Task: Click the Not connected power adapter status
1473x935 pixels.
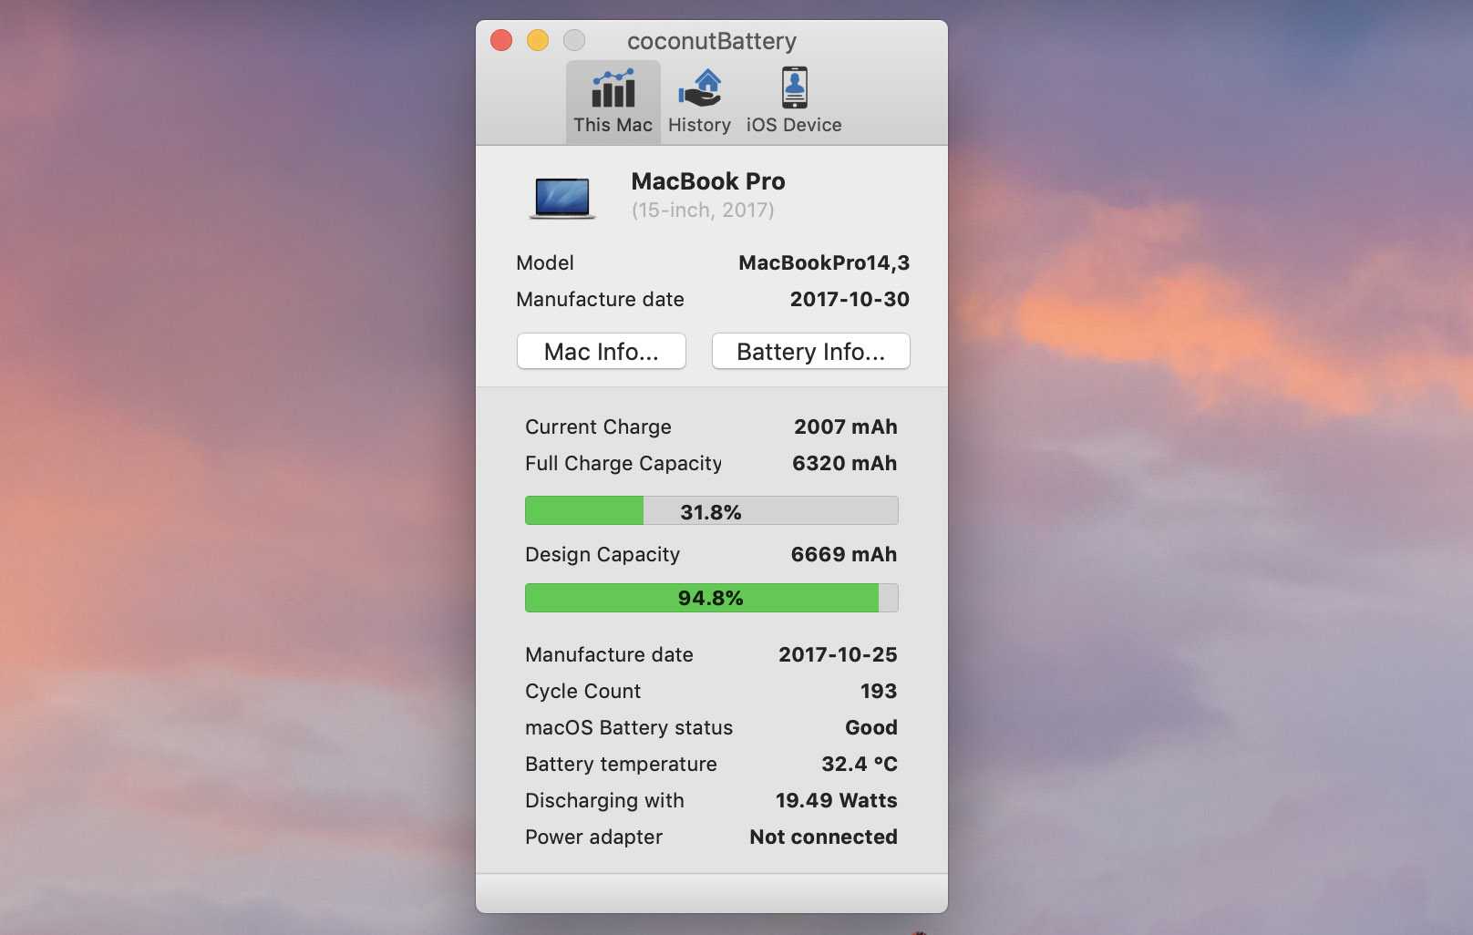Action: (823, 837)
